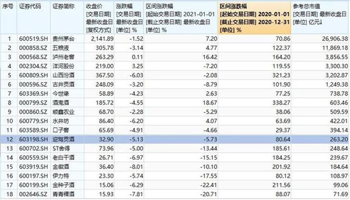Click the 证券简称 column header
This screenshot has height=200, width=350.
tap(63, 6)
